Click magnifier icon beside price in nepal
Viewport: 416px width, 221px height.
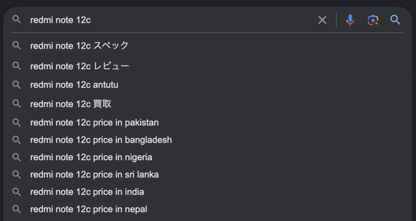17,209
